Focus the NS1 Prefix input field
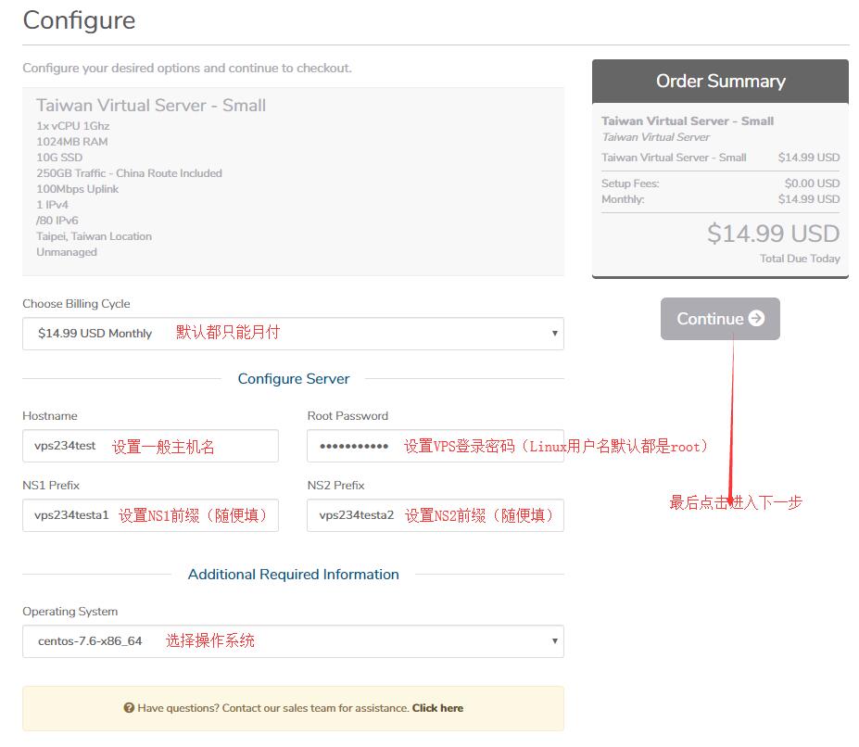Screen dimensions: 859x747 click(150, 515)
